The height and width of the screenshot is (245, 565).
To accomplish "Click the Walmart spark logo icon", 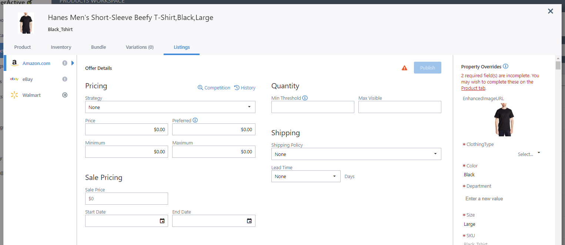I will coord(14,95).
